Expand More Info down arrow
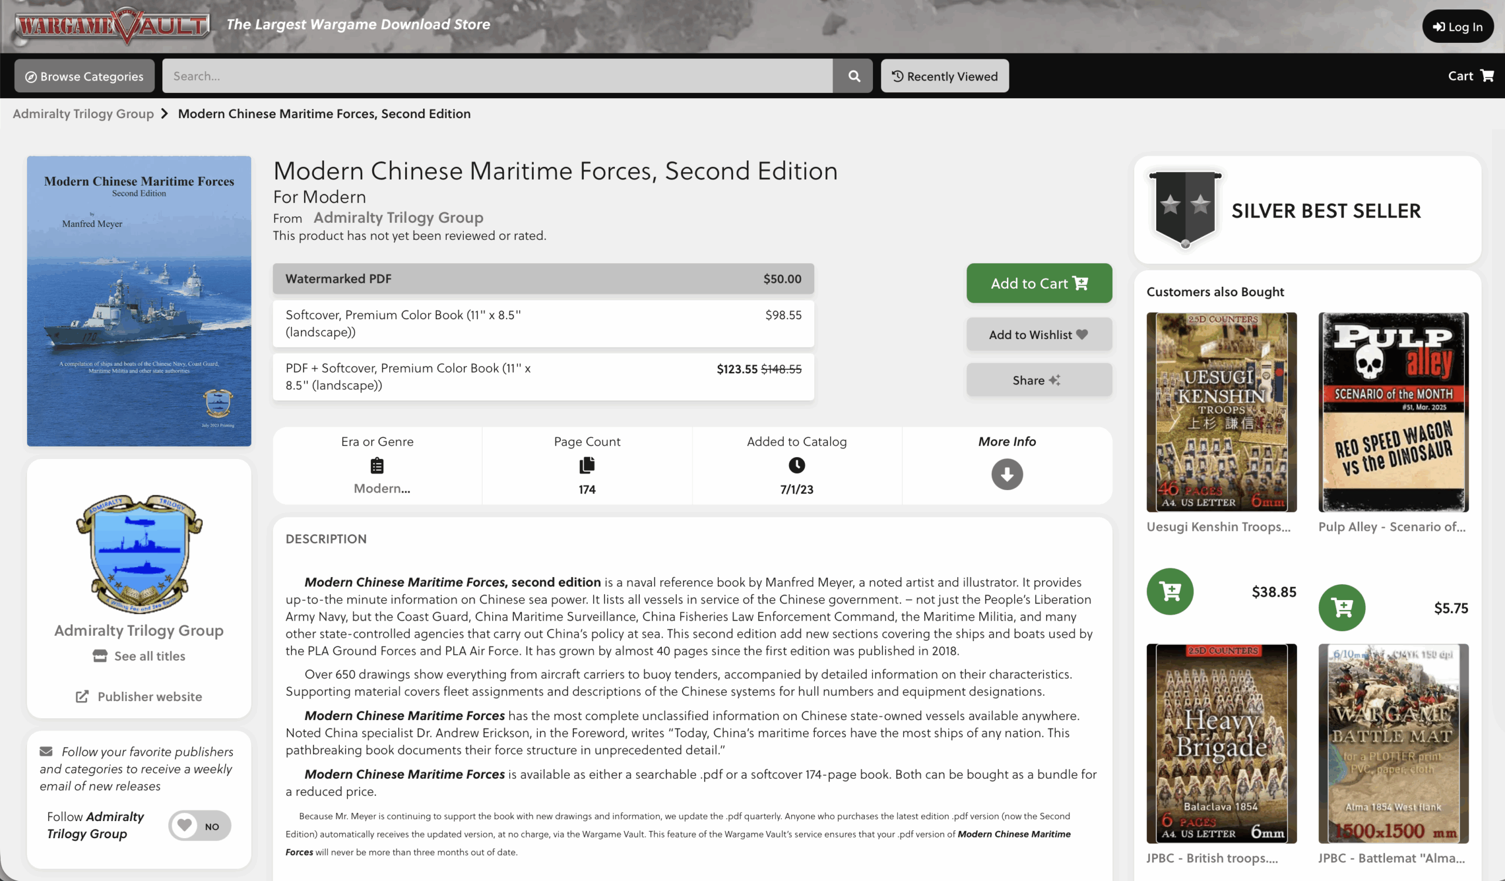The width and height of the screenshot is (1505, 881). (1006, 474)
